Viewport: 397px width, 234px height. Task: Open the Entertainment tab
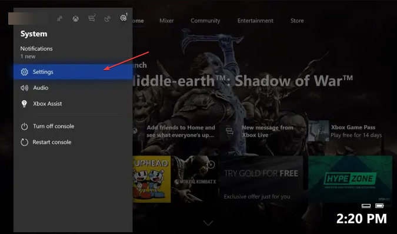(x=255, y=21)
